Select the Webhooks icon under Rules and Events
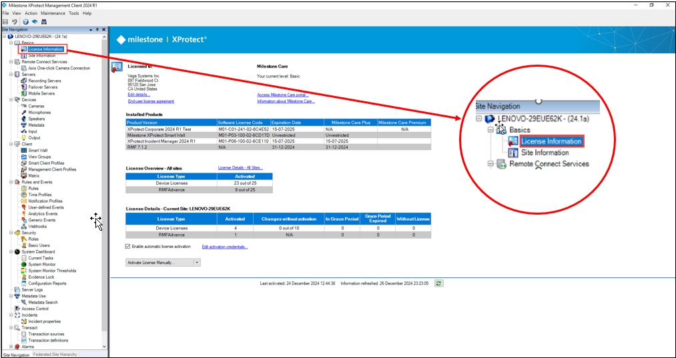Image resolution: width=676 pixels, height=358 pixels. click(23, 226)
